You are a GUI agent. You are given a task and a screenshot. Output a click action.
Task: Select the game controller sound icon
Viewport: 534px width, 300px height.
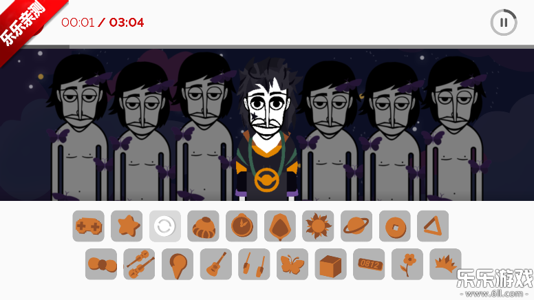click(x=89, y=226)
